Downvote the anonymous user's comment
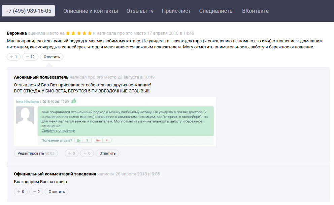 point(87,153)
